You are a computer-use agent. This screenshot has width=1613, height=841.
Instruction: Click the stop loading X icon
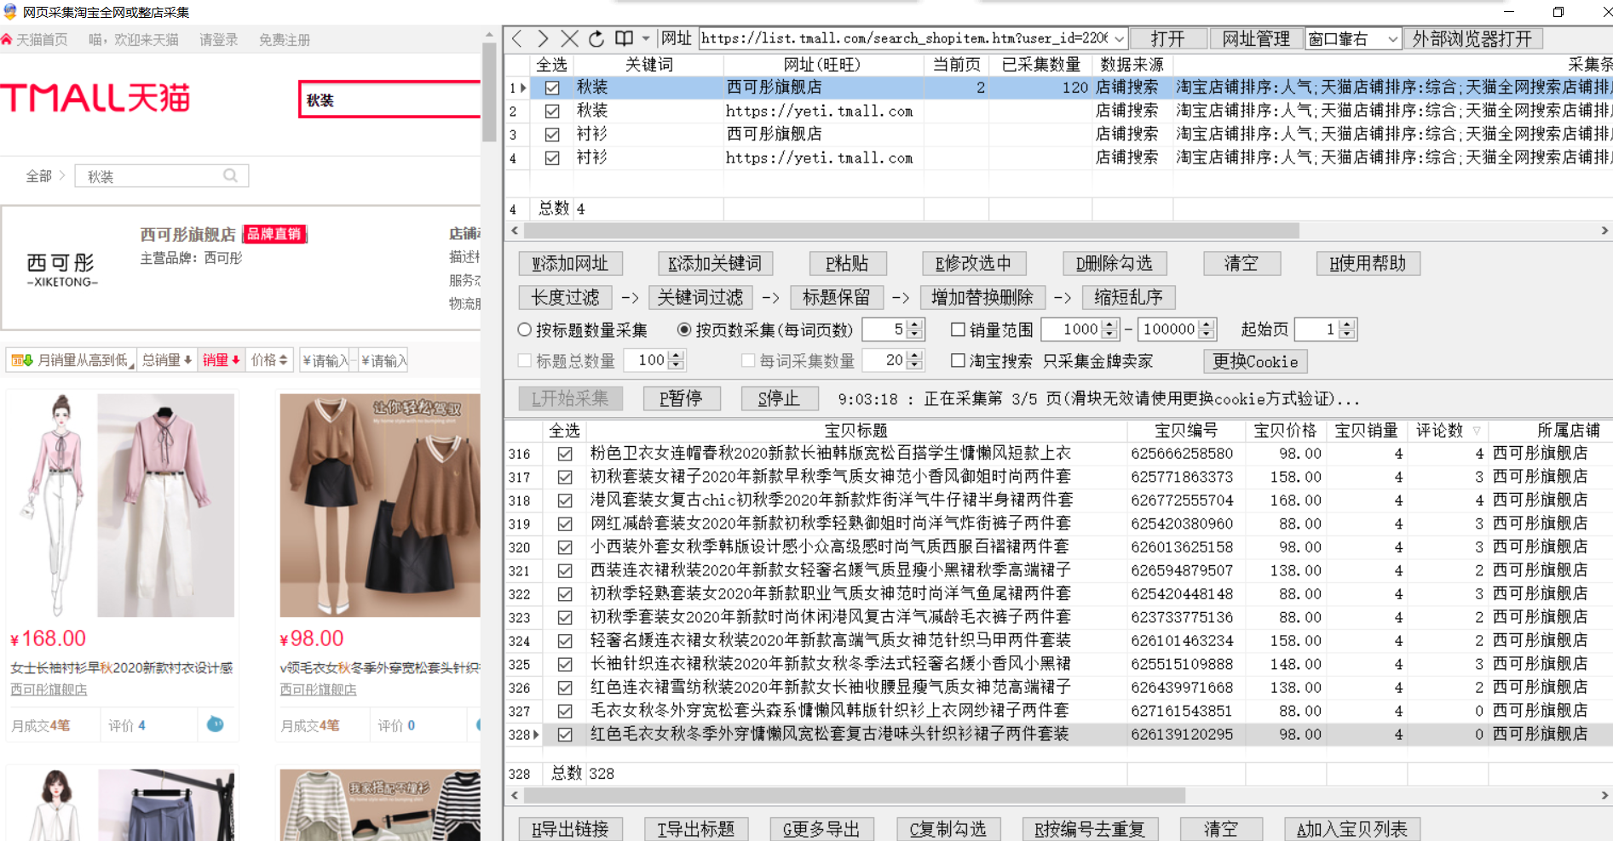pyautogui.click(x=569, y=38)
